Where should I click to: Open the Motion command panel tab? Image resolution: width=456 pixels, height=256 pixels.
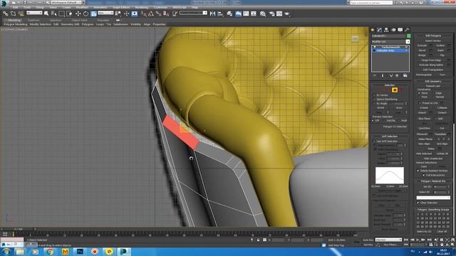point(393,30)
